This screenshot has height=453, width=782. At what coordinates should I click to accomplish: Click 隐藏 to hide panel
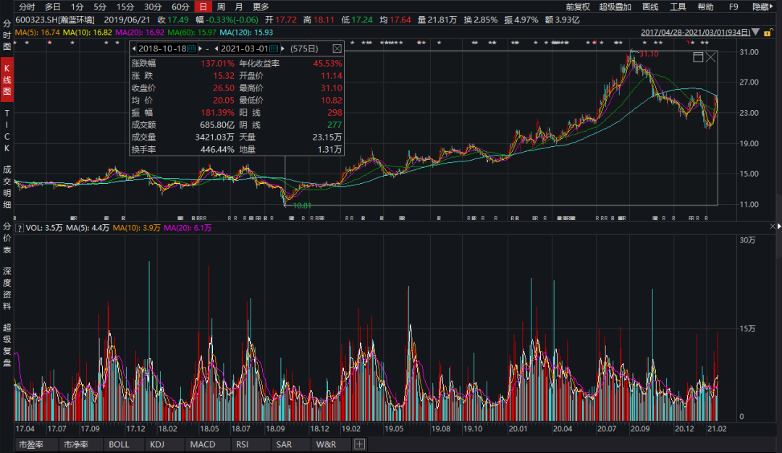[x=762, y=7]
